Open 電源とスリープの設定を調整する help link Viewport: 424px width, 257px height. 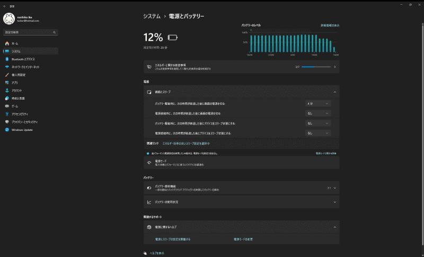[x=173, y=240]
